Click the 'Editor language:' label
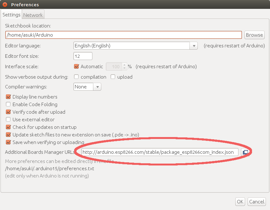The height and width of the screenshot is (210, 270). click(x=23, y=46)
